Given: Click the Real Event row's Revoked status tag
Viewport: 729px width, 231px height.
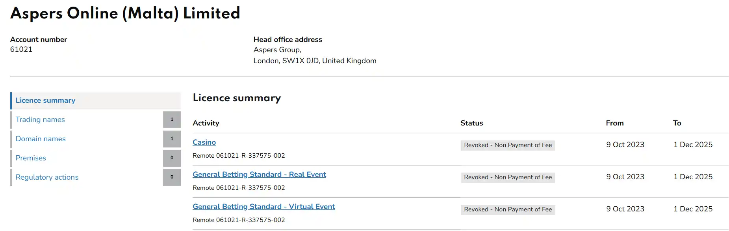Looking at the screenshot, I should [x=508, y=177].
